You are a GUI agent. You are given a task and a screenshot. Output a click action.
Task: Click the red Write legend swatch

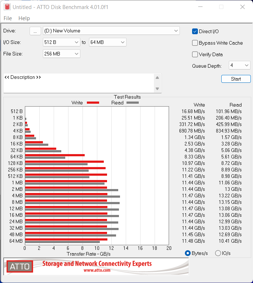pyautogui.click(x=93, y=103)
